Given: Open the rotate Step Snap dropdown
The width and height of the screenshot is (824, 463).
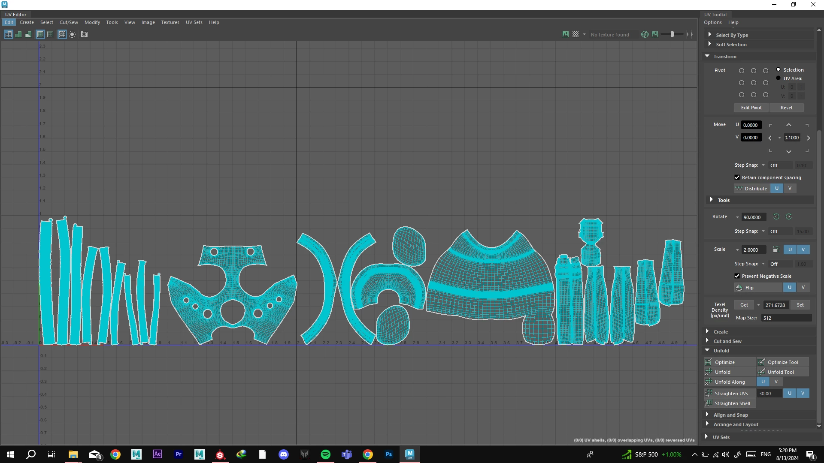Looking at the screenshot, I should coord(763,231).
